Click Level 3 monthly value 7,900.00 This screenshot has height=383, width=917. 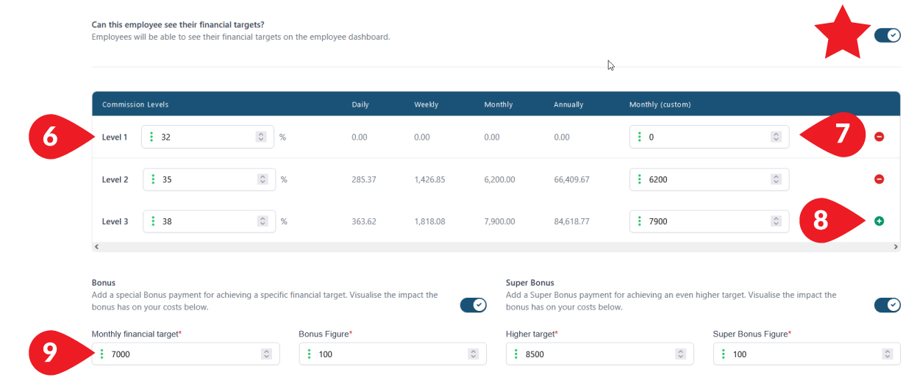[x=499, y=221]
